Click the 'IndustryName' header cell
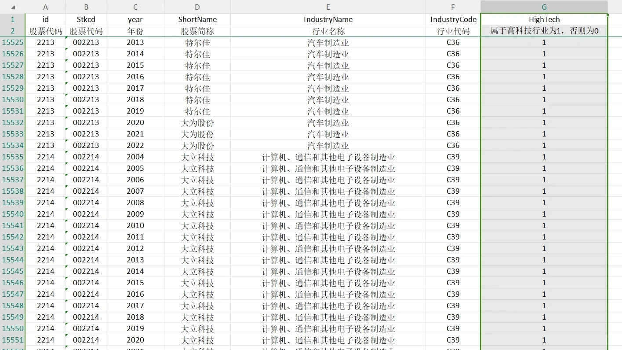The width and height of the screenshot is (622, 350). pos(328,19)
